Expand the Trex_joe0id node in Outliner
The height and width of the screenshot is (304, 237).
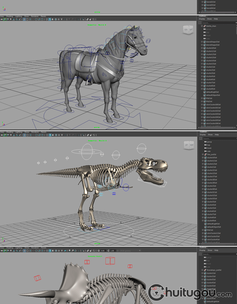pyautogui.click(x=202, y=155)
